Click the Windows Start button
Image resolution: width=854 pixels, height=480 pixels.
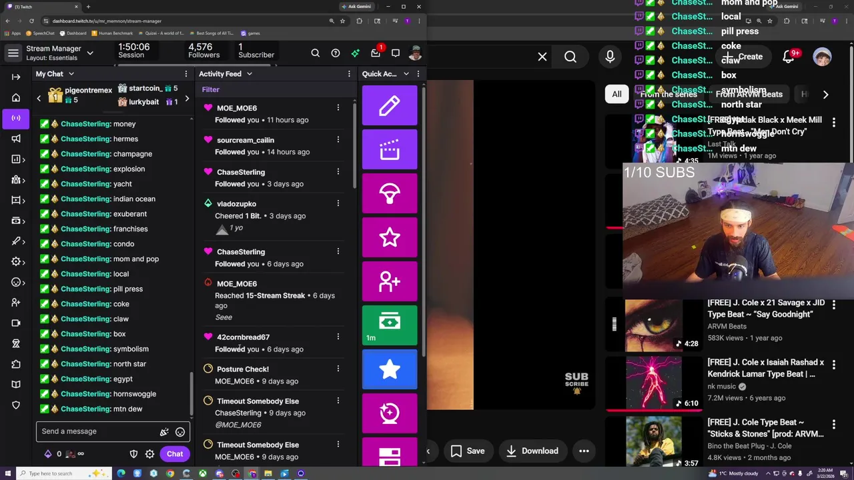point(7,473)
